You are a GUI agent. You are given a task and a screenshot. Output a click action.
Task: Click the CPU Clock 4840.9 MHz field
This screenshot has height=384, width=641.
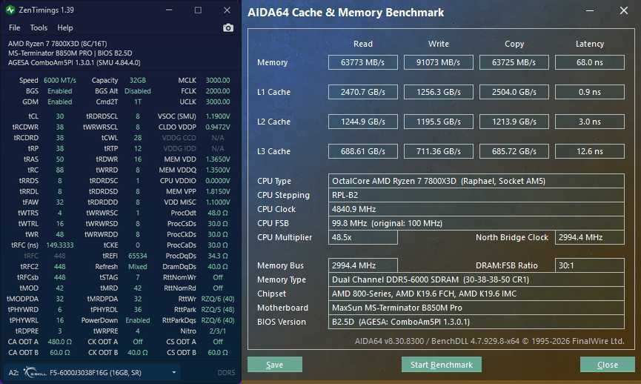476,209
